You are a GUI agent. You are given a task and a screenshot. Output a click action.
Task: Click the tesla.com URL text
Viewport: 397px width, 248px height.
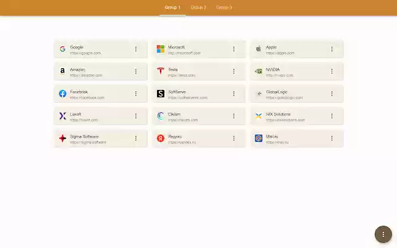click(x=182, y=76)
